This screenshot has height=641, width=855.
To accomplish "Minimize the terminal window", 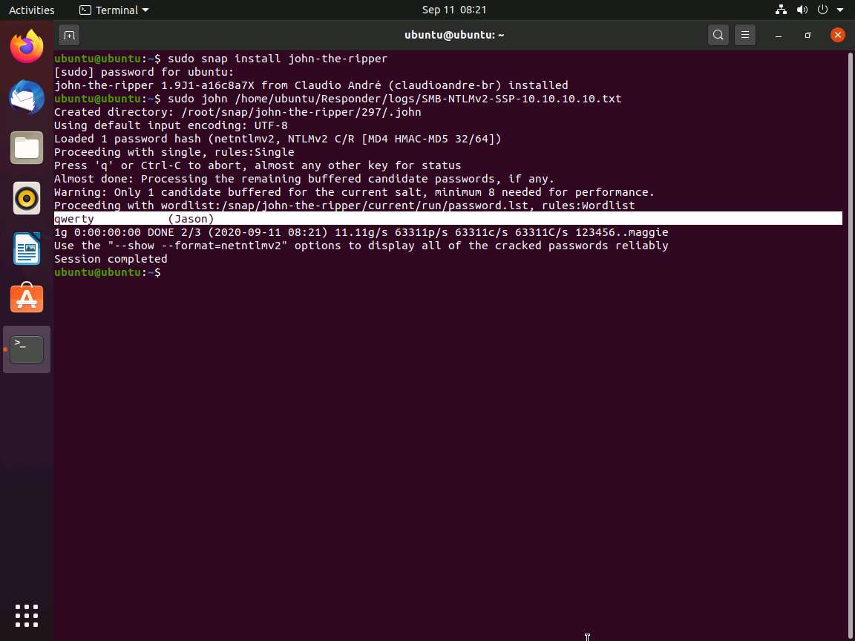I will point(779,36).
